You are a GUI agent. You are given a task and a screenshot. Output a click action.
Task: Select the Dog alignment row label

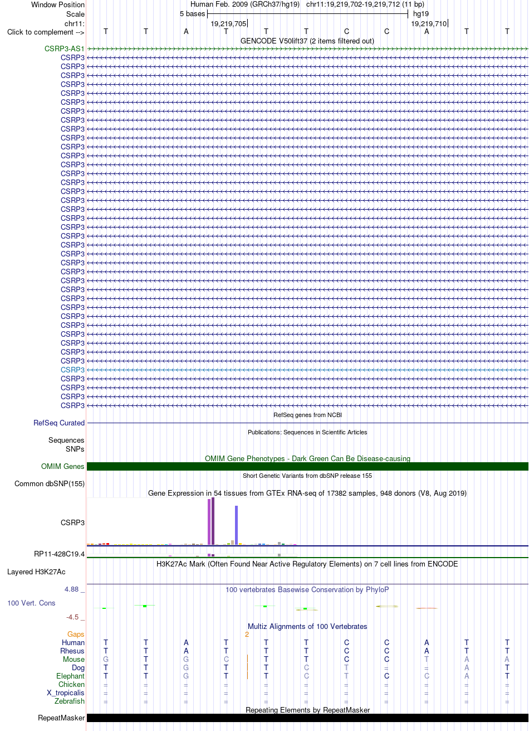(78, 667)
